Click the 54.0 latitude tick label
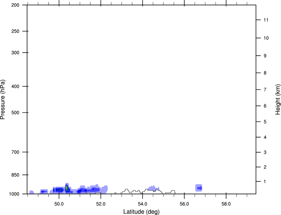This screenshot has width=281, height=215. (142, 204)
